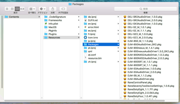This screenshot has width=180, height=104.
Task: Select DJM-S9_M_1.1.2.pkg file name
Action: [x=139, y=76]
